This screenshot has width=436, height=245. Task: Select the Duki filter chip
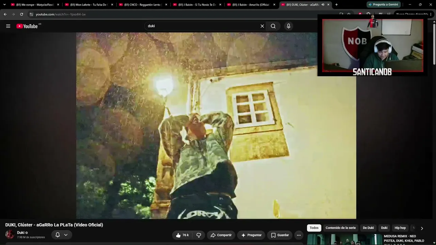pyautogui.click(x=384, y=228)
